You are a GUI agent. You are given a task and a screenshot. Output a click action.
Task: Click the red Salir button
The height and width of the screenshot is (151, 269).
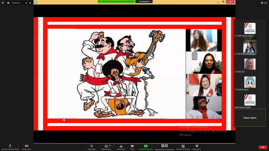[x=263, y=147]
